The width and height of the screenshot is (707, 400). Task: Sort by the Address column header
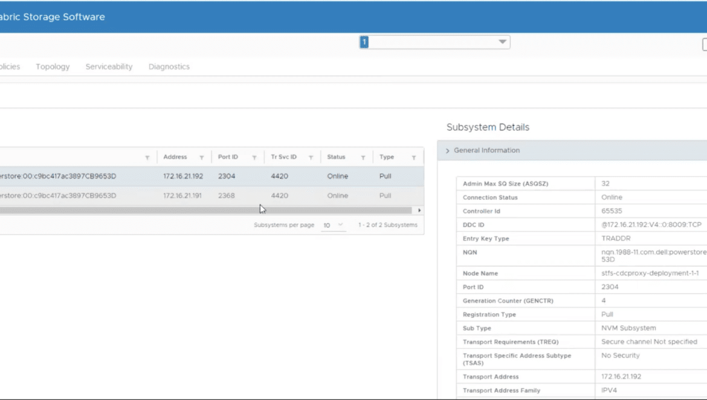point(175,157)
